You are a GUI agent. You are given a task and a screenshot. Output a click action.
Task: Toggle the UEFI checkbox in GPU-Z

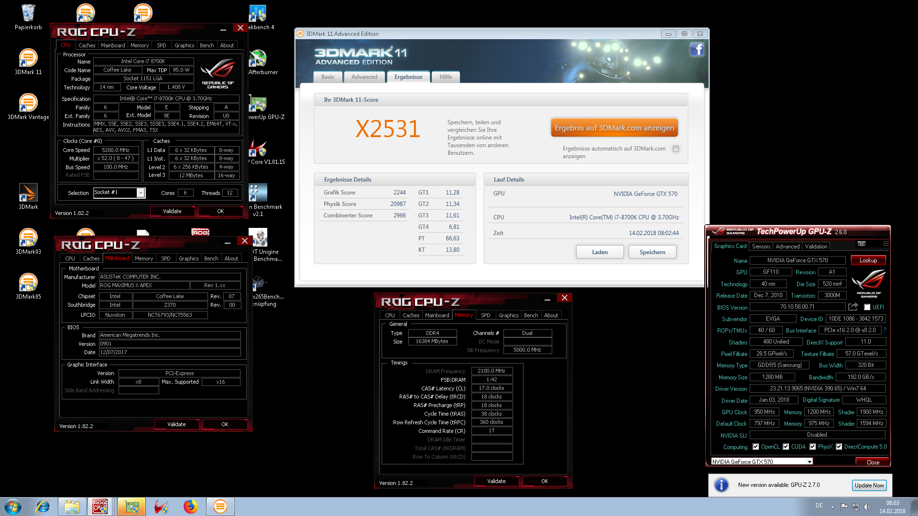(x=867, y=307)
